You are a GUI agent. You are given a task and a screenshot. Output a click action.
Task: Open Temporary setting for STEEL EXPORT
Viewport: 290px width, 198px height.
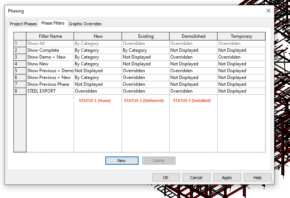(241, 91)
